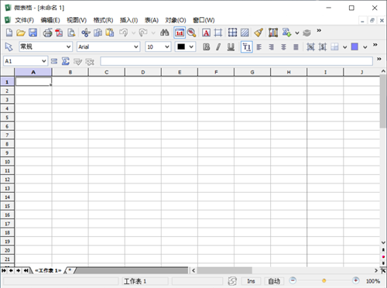Click the Print icon in toolbar
This screenshot has height=288, width=387.
47,33
